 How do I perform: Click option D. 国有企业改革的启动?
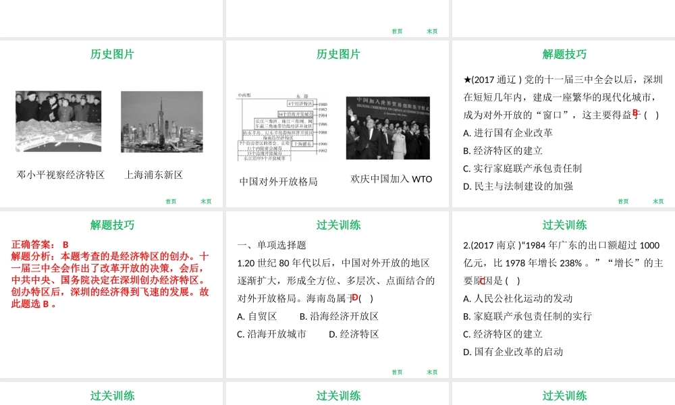tap(513, 352)
